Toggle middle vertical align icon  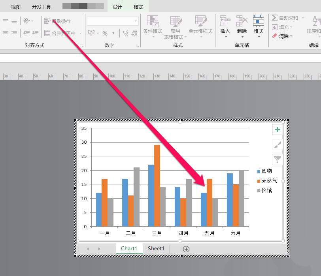(6, 21)
